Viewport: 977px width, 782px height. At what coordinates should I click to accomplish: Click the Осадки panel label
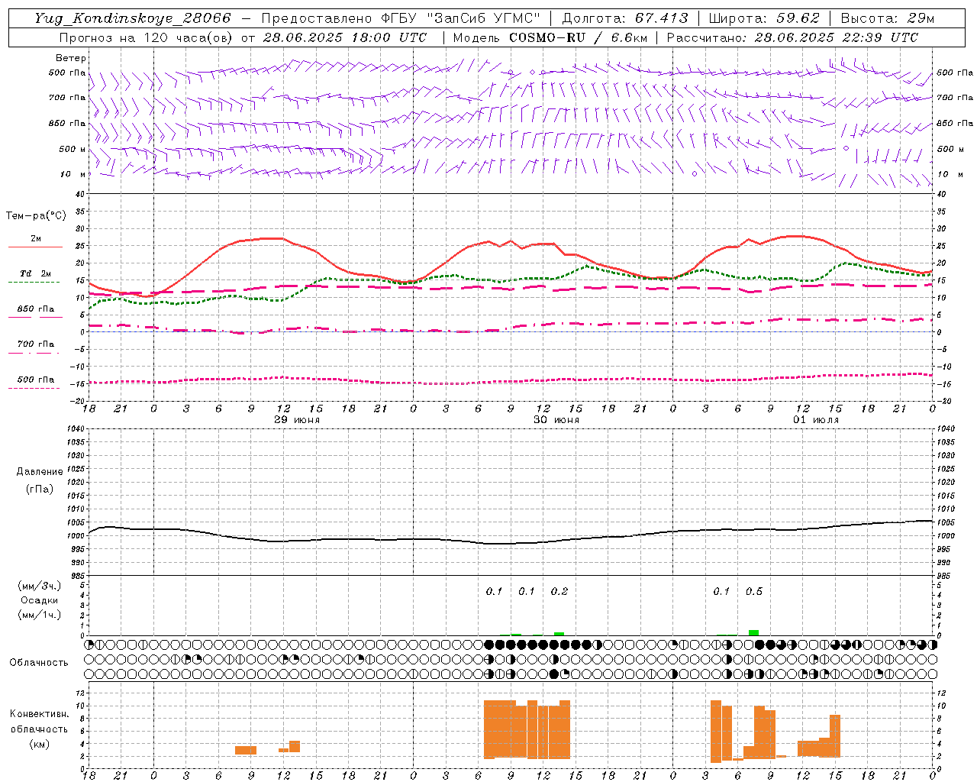40,600
